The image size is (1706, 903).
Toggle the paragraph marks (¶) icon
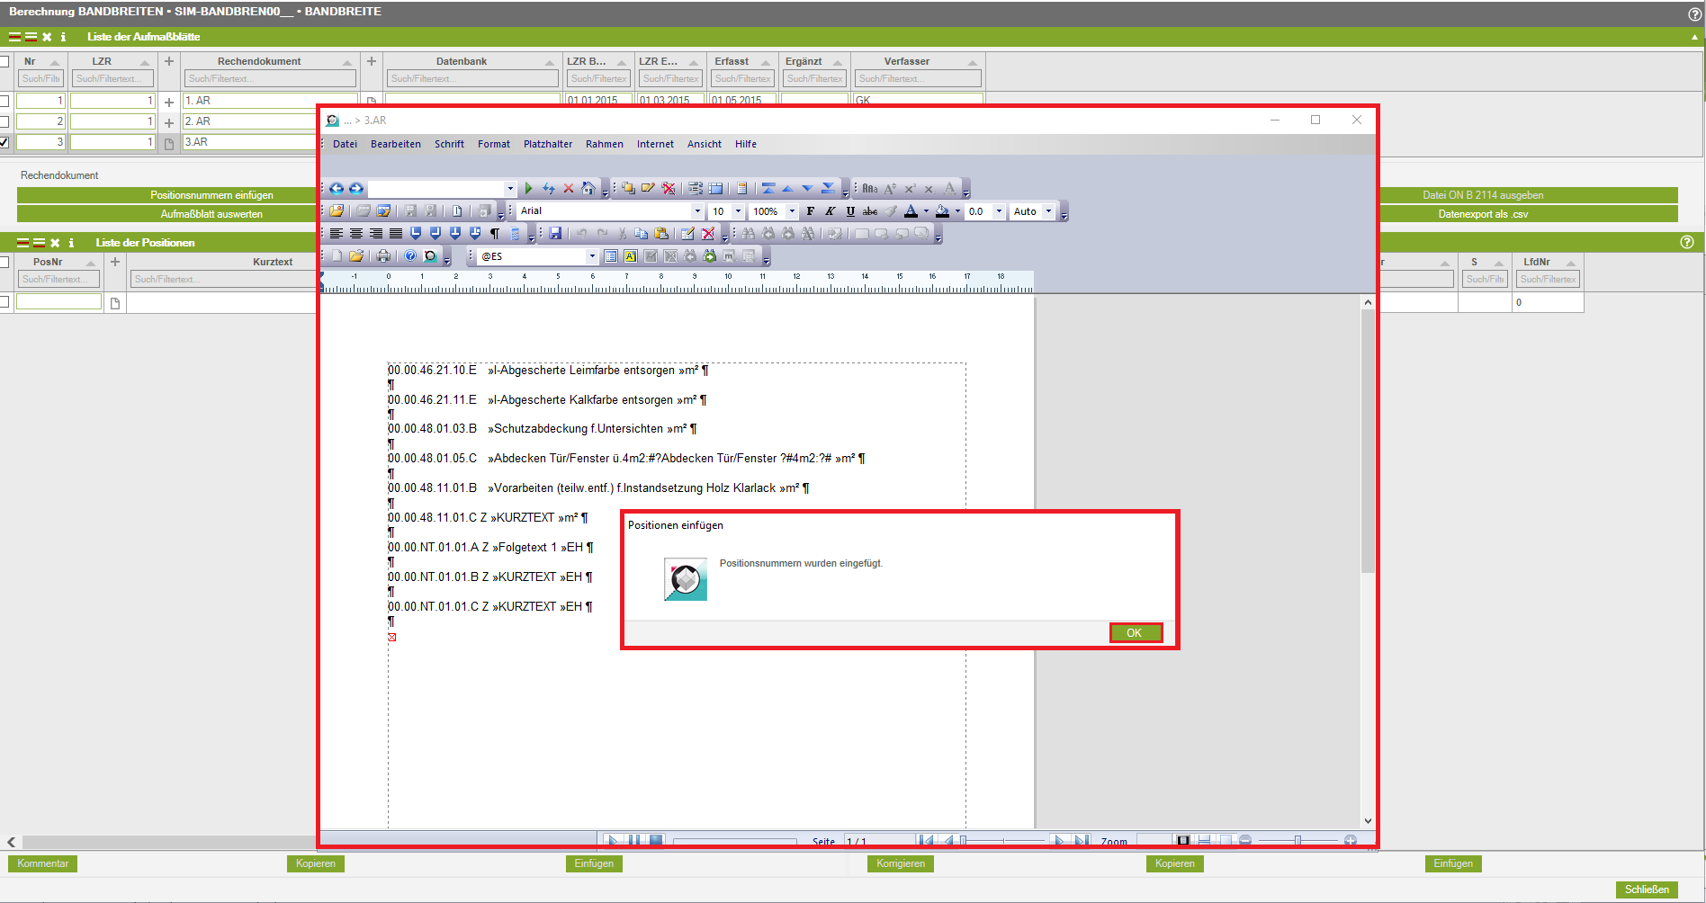(x=494, y=234)
